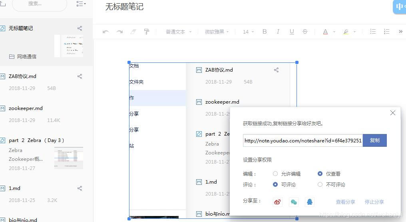Share icon beside ZAB协议.md in embedded image
This screenshot has height=222, width=406.
(x=276, y=70)
